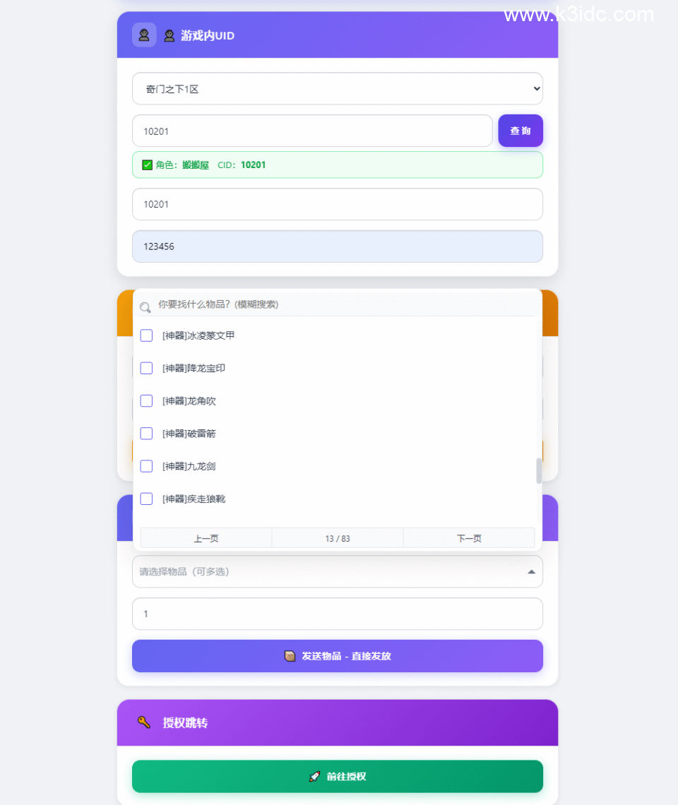Click the caret arrow of the item selector

[x=532, y=571]
